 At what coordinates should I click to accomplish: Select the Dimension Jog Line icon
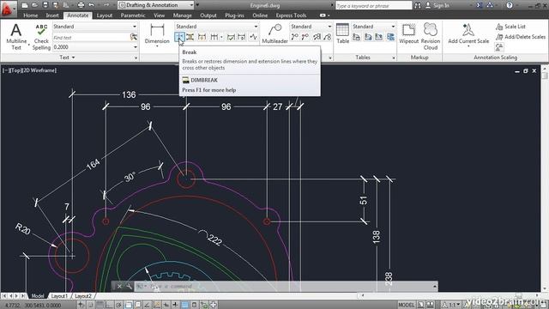tap(253, 36)
